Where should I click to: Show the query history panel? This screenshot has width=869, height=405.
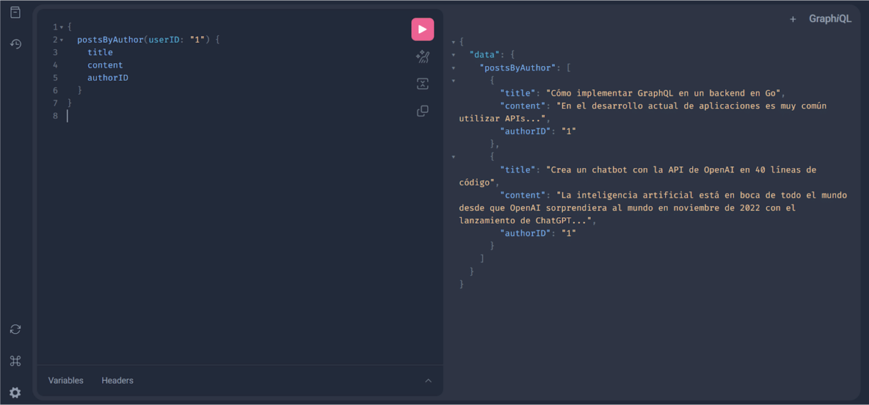16,44
